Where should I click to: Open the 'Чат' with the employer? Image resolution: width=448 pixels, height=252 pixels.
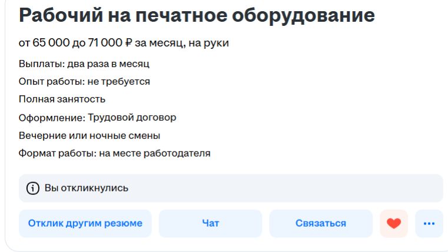[x=210, y=224]
